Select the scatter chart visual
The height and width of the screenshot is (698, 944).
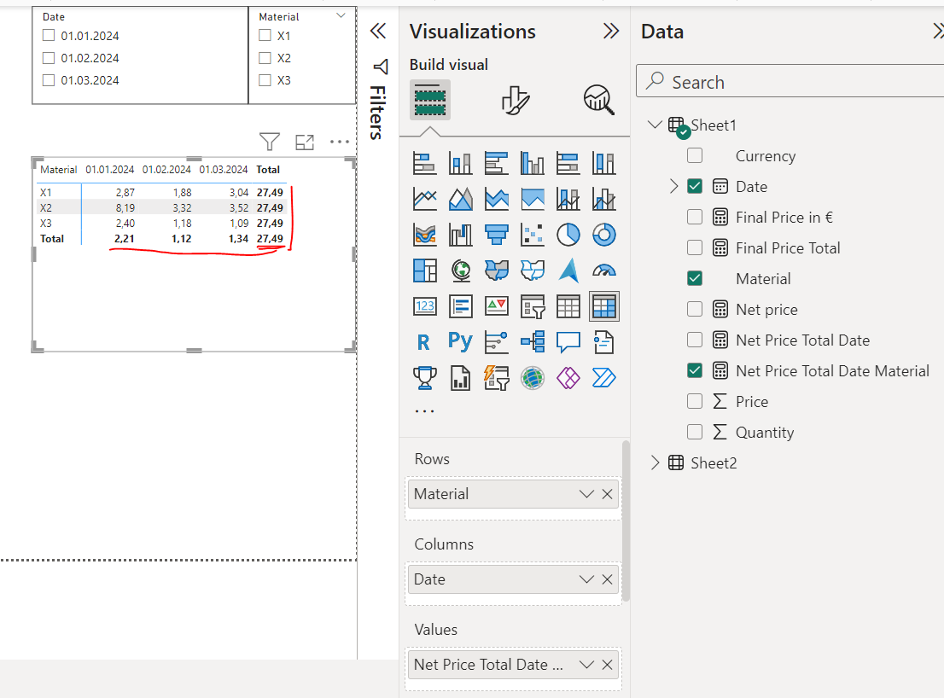(533, 235)
